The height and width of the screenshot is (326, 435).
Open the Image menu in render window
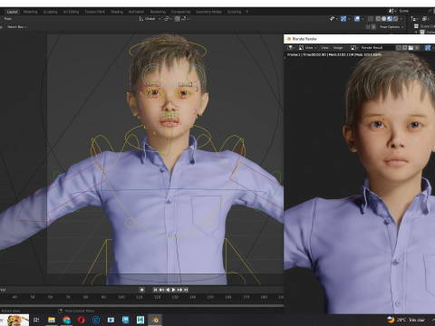click(x=338, y=48)
